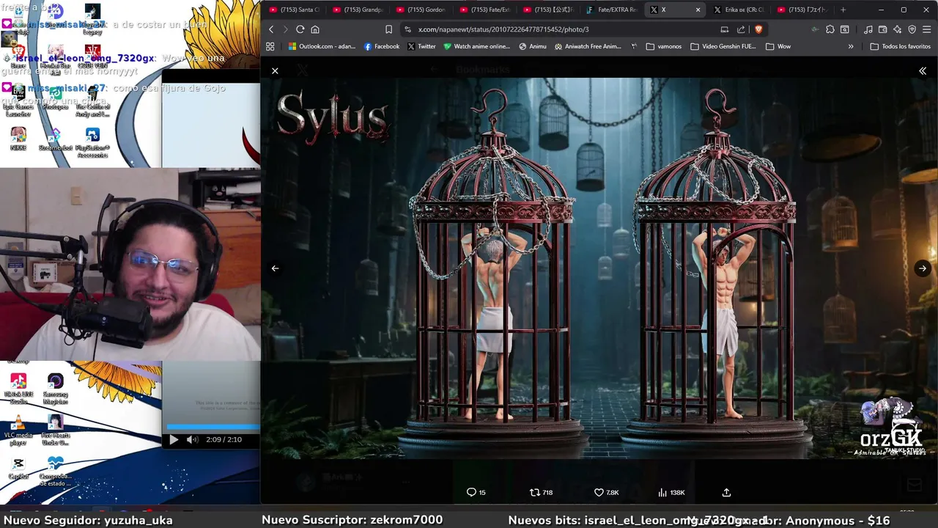938x528 pixels.
Task: Close the active X tab
Action: 698,10
